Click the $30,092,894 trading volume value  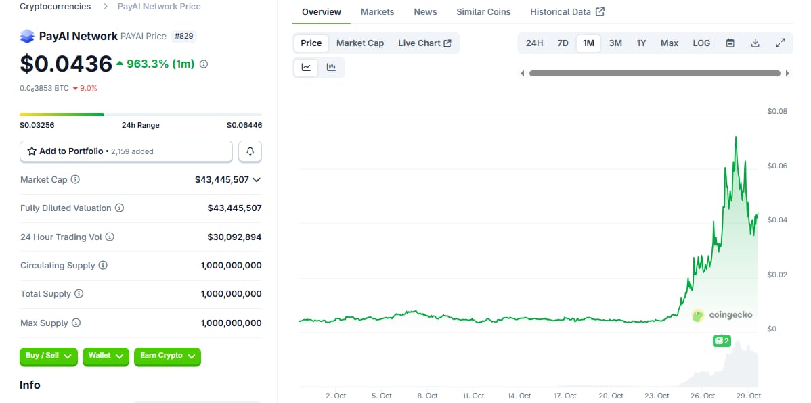pos(234,237)
